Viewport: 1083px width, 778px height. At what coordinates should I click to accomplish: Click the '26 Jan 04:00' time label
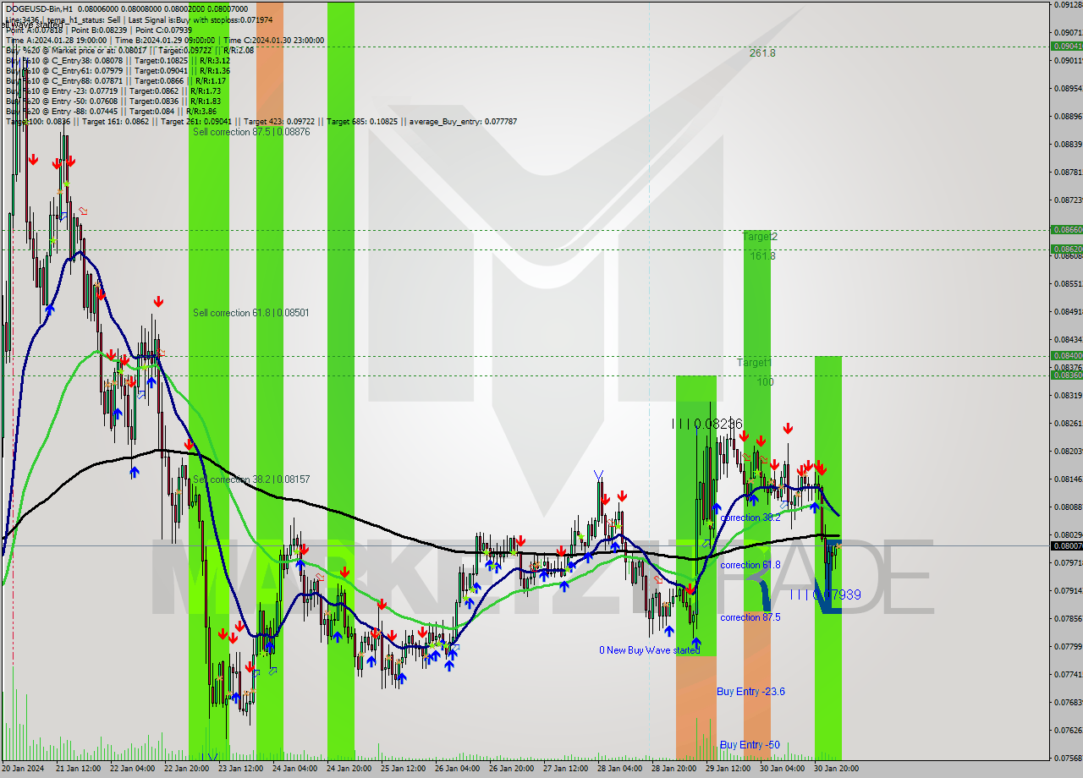tap(457, 769)
